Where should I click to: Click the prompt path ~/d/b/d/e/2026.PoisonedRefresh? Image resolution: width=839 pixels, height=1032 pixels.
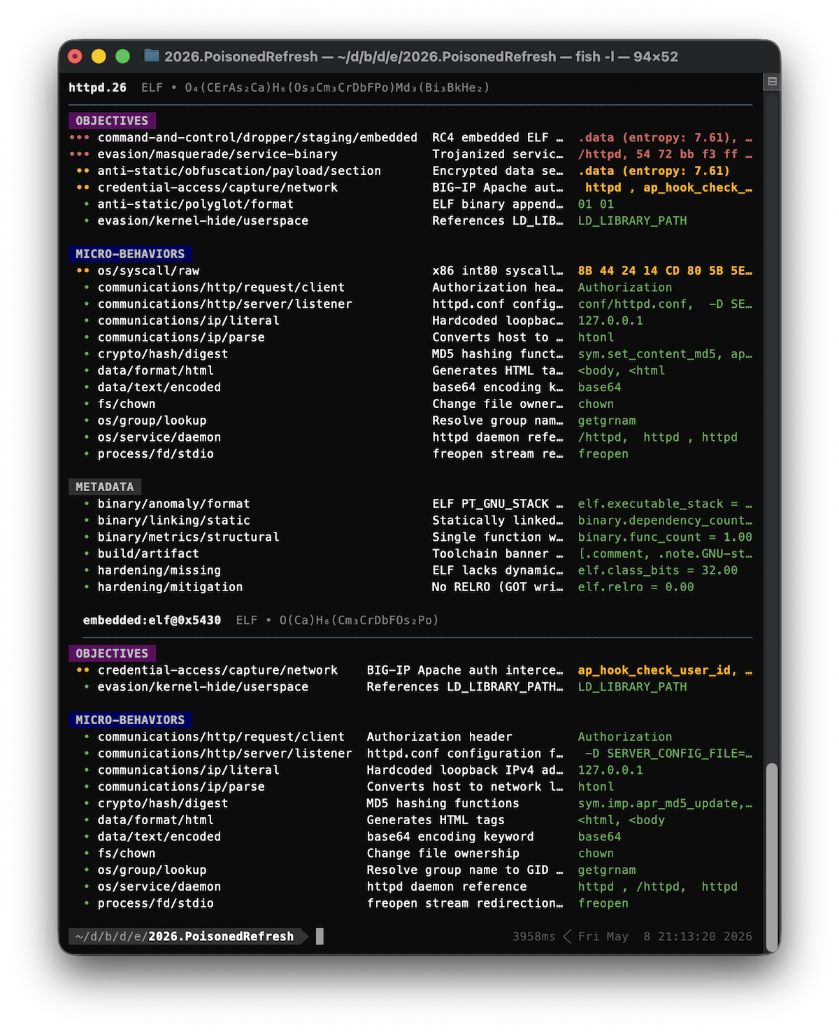coord(185,936)
